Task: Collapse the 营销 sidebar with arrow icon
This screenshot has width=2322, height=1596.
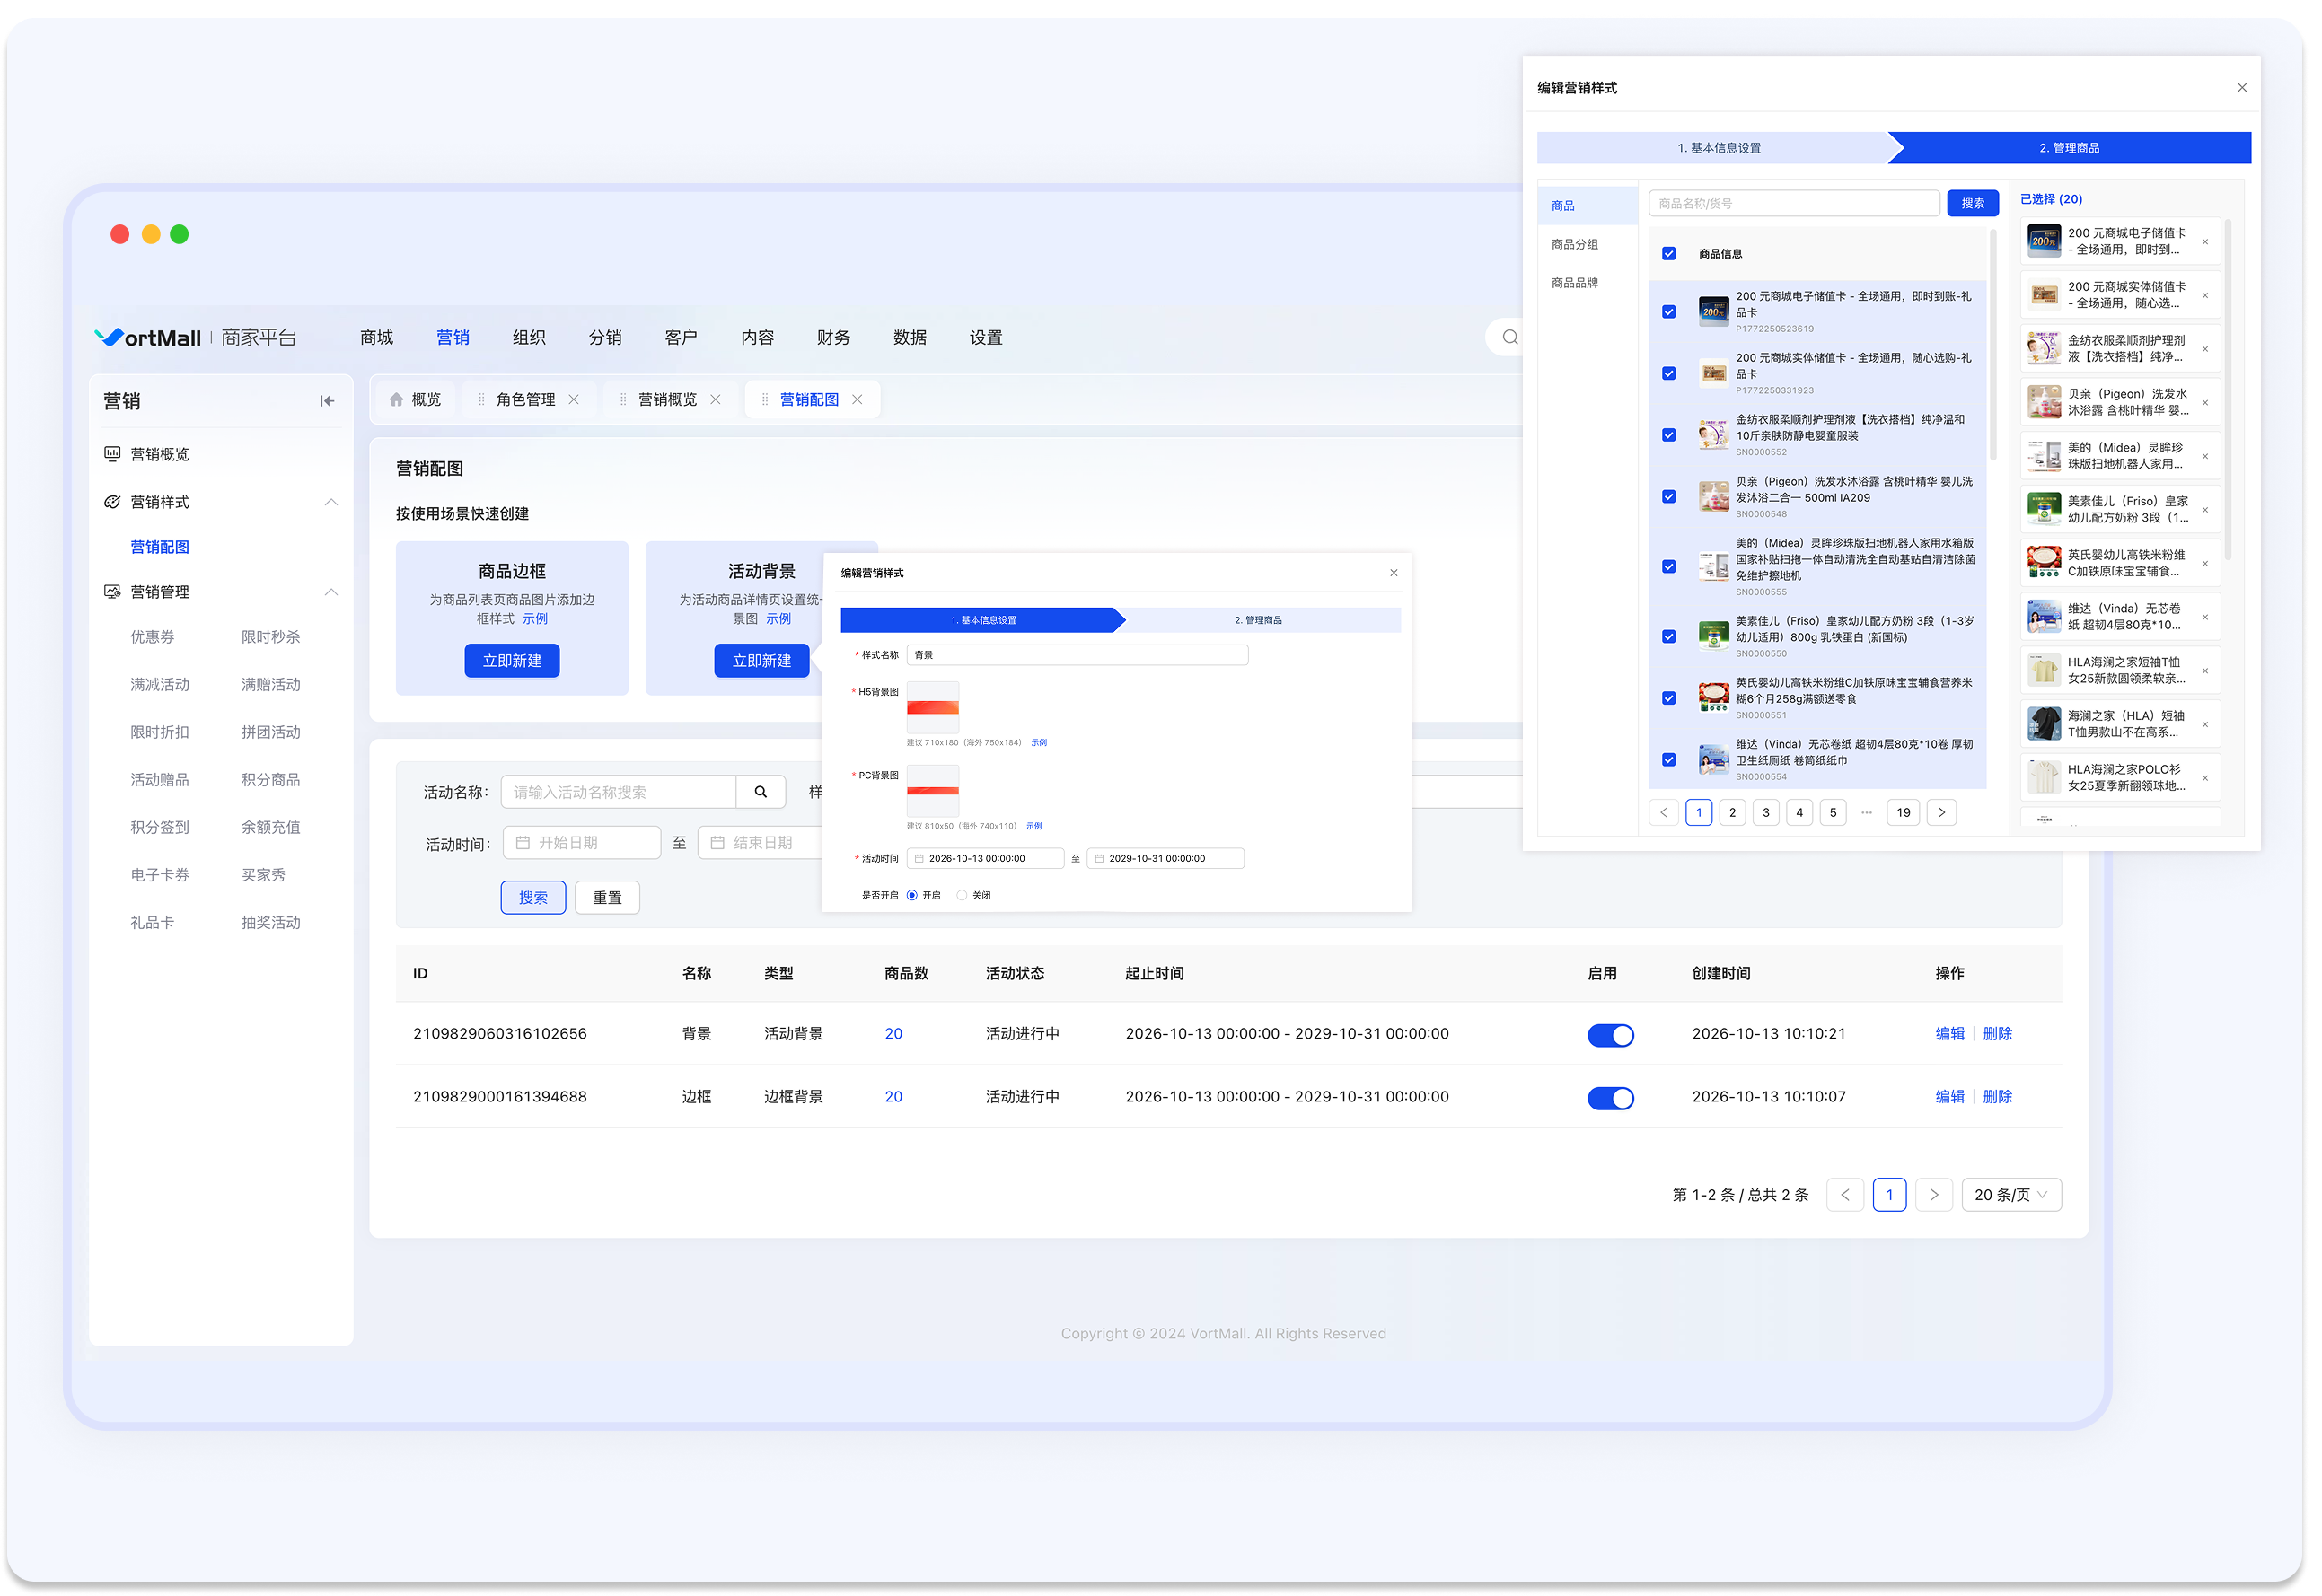Action: 327,402
